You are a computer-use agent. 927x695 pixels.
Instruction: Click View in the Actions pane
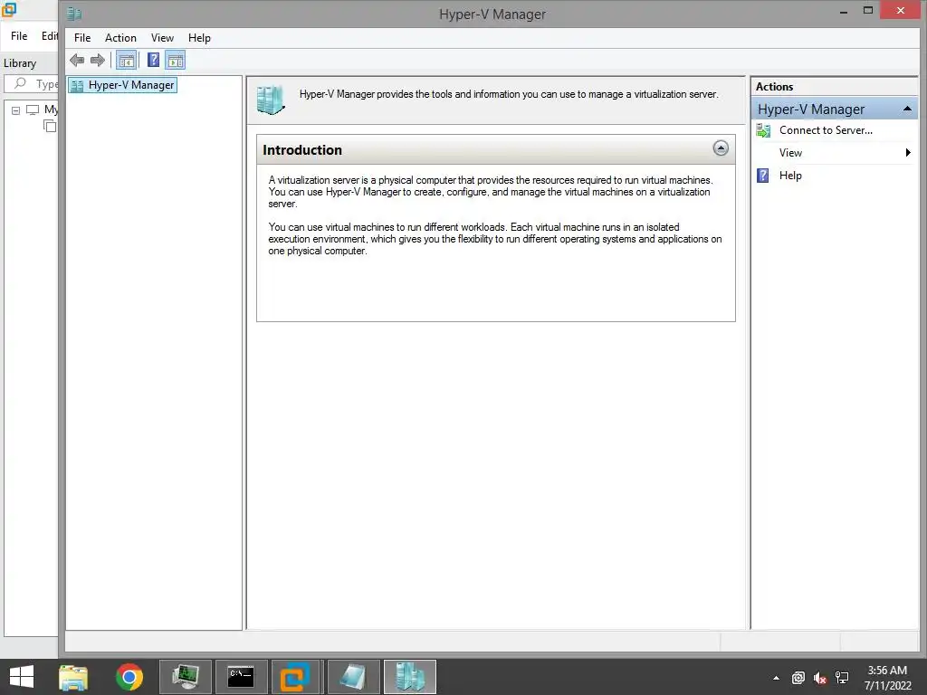coord(790,153)
